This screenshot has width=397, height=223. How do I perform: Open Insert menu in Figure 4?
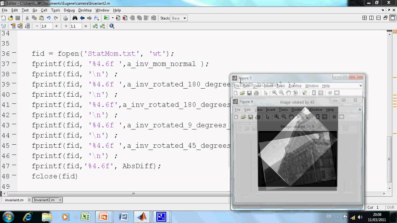(x=270, y=110)
